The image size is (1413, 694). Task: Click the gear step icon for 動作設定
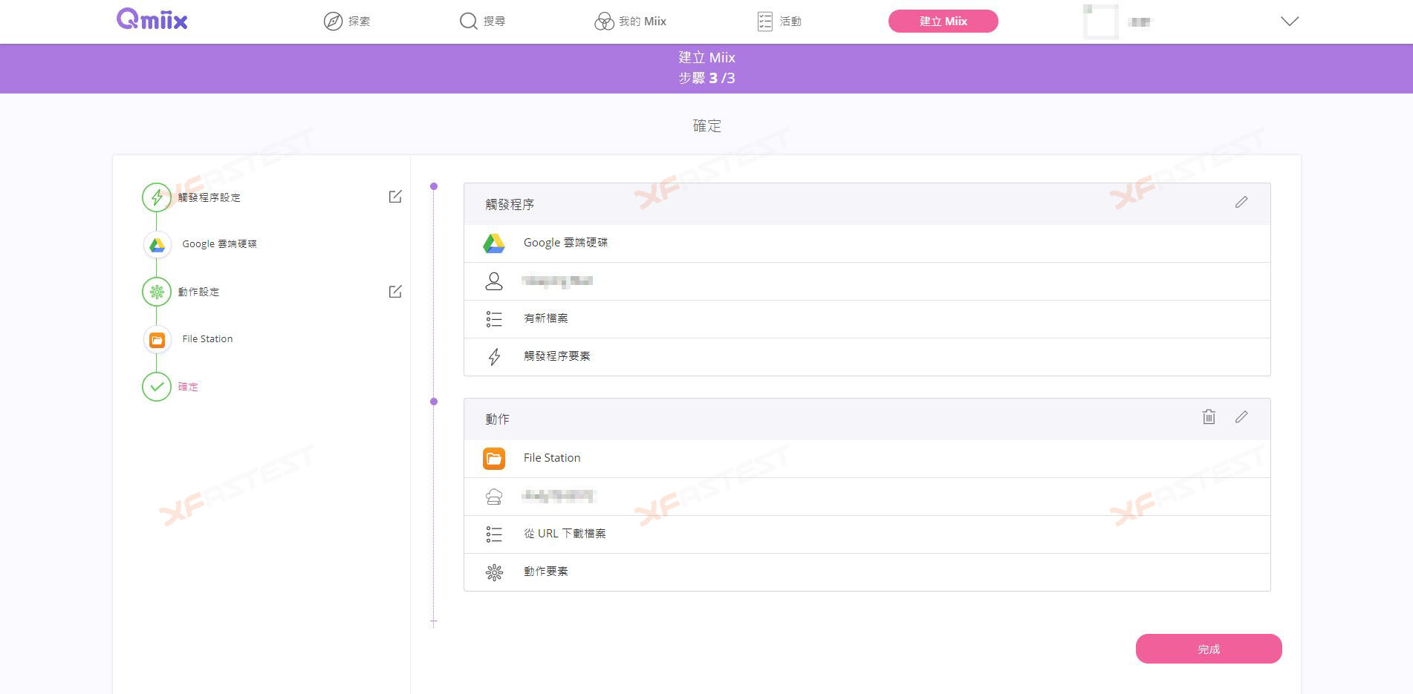click(x=157, y=292)
